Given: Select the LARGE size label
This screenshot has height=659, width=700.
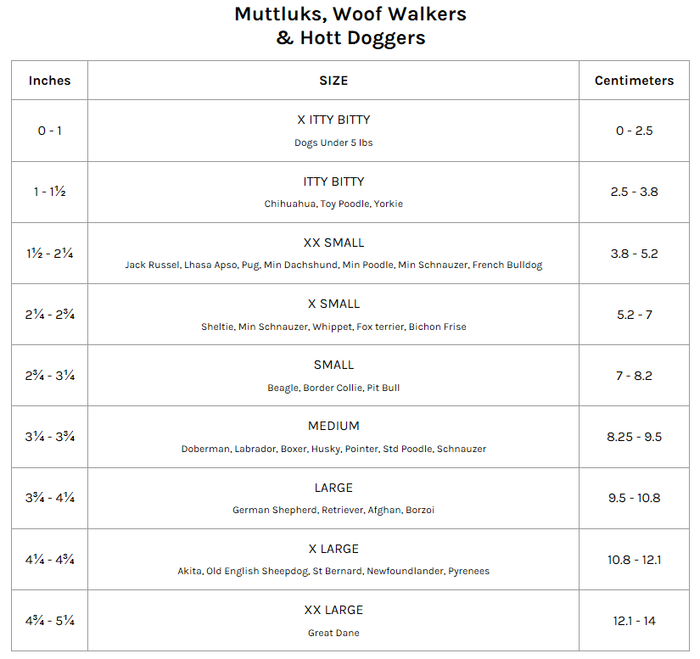Looking at the screenshot, I should (x=333, y=488).
